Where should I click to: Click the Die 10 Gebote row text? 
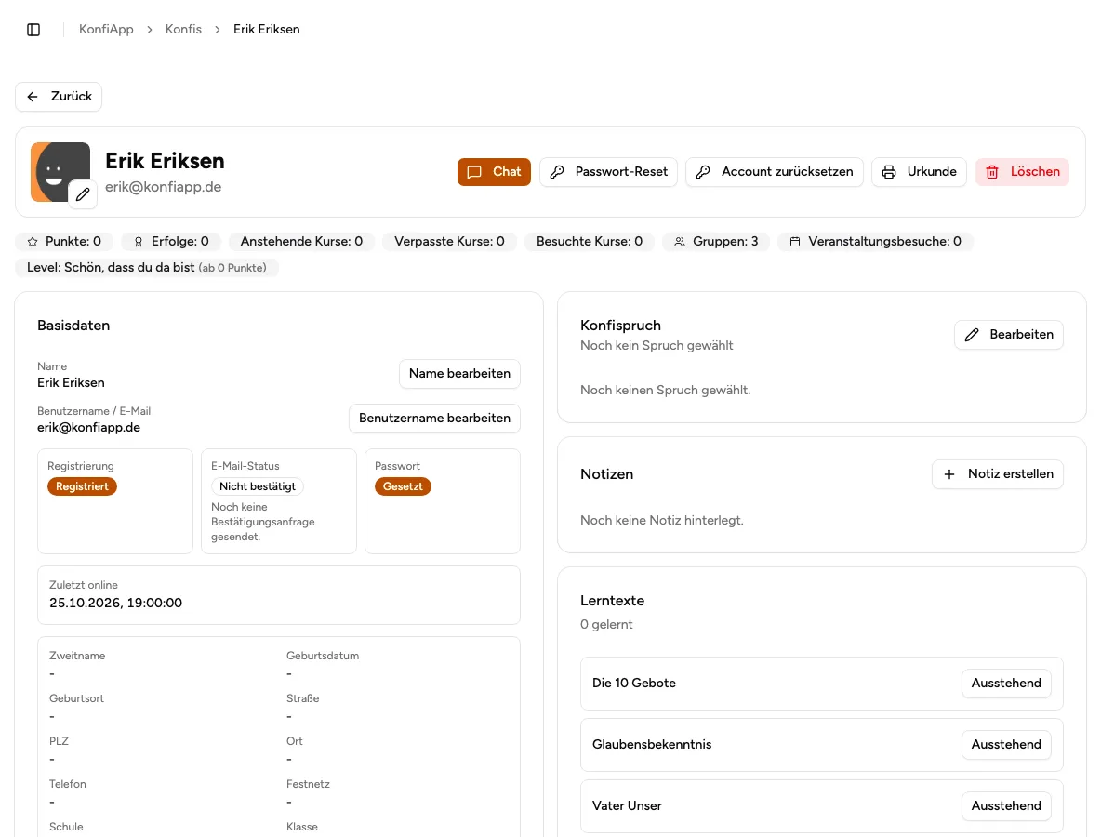point(634,684)
